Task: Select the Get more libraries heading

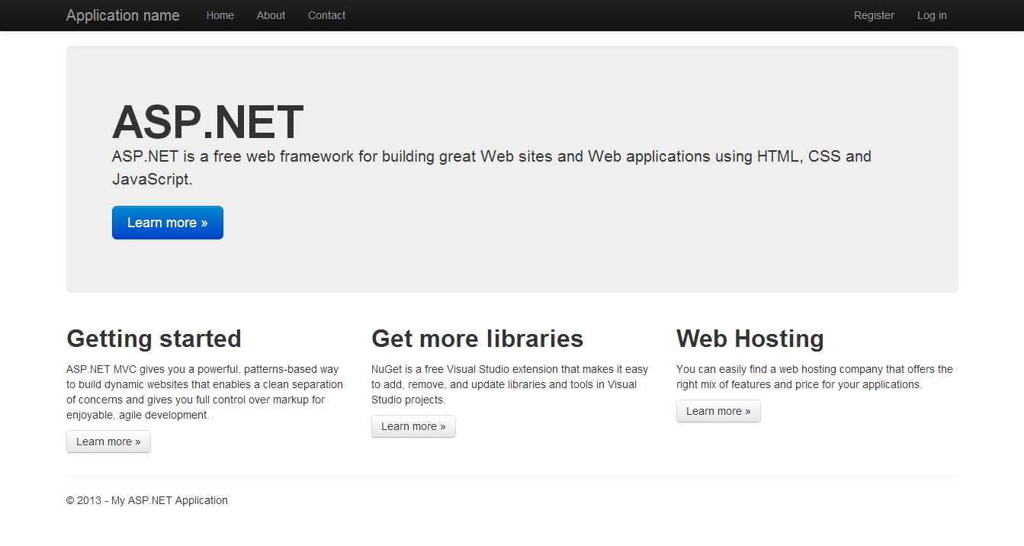Action: pyautogui.click(x=477, y=339)
